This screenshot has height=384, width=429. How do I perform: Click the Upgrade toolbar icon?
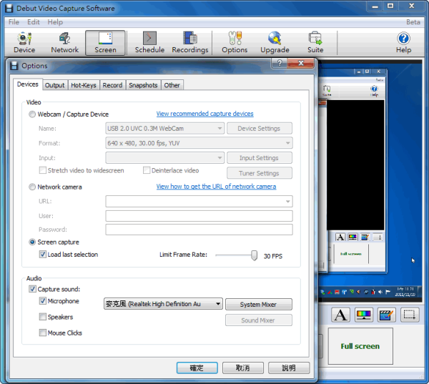pos(275,43)
